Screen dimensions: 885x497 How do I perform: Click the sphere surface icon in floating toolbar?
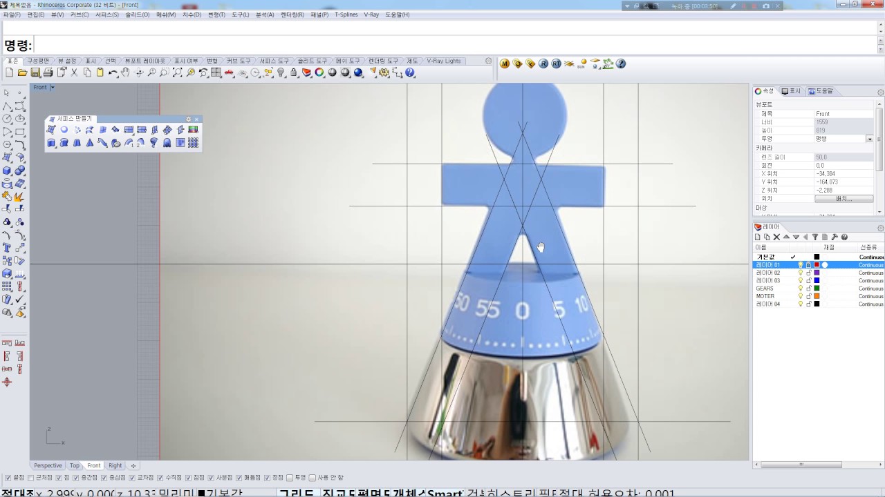click(64, 130)
